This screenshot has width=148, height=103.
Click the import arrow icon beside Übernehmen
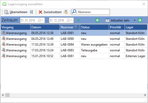pos(31,12)
